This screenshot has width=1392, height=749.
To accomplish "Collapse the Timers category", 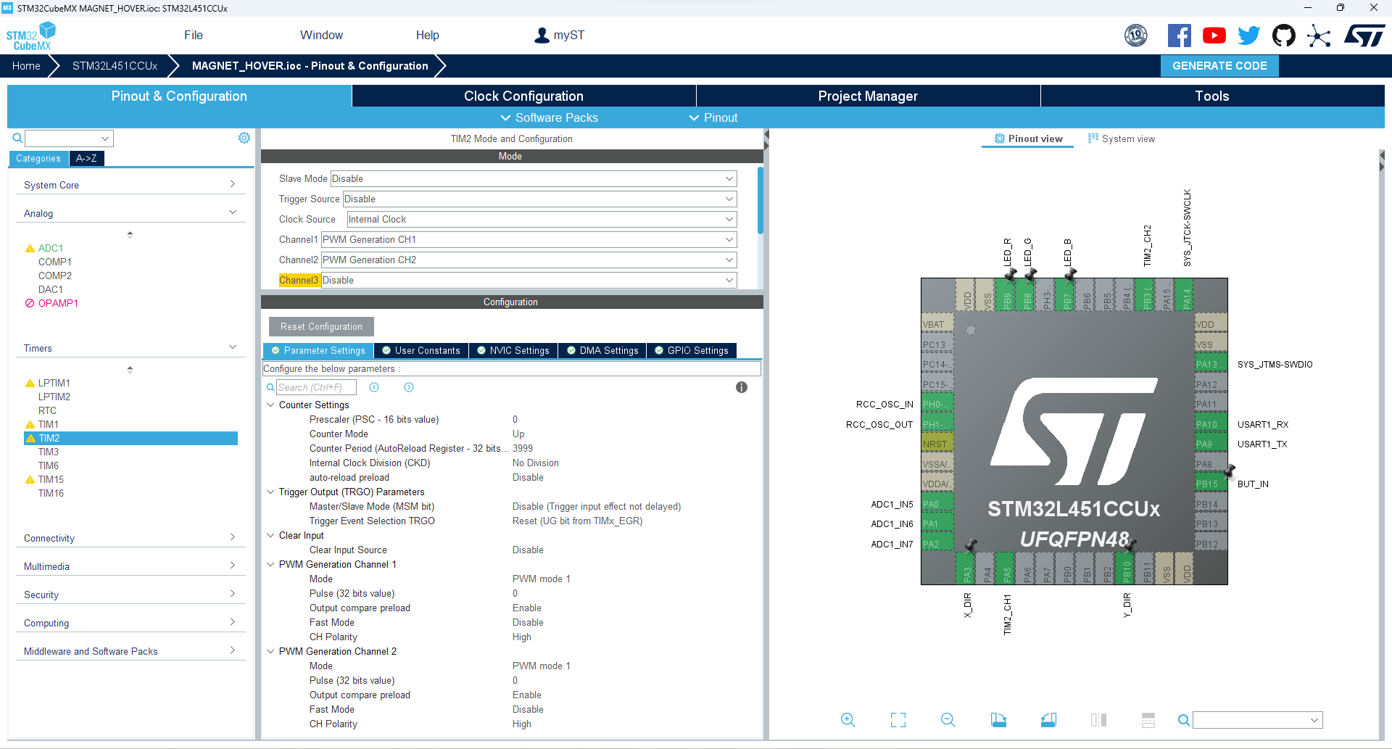I will 130,348.
